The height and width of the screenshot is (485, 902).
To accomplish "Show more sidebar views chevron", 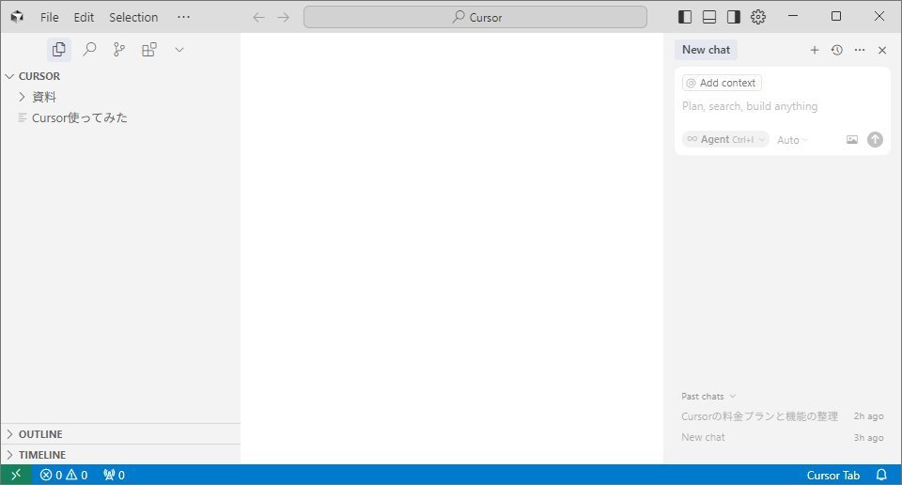I will (x=179, y=50).
